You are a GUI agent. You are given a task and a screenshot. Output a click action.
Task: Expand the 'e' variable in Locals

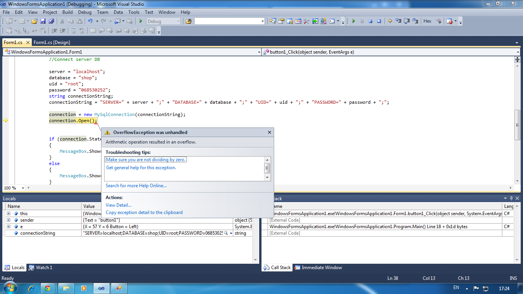(8, 227)
